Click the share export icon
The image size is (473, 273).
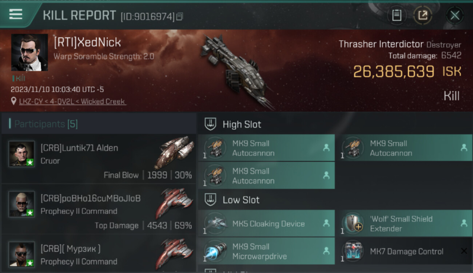(423, 15)
